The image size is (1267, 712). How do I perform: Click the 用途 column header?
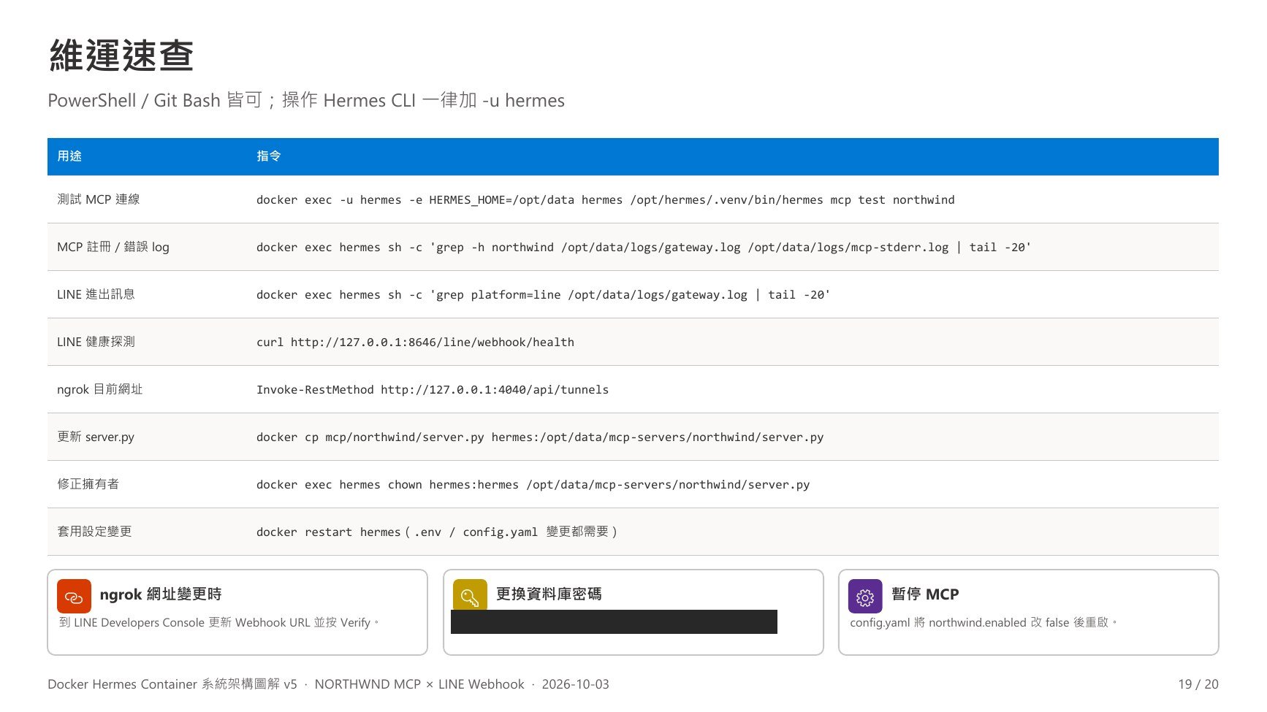[x=69, y=156]
